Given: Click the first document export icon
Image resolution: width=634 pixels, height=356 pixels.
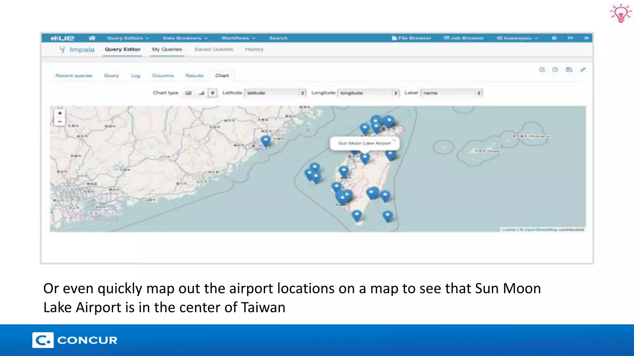Looking at the screenshot, I should point(542,70).
